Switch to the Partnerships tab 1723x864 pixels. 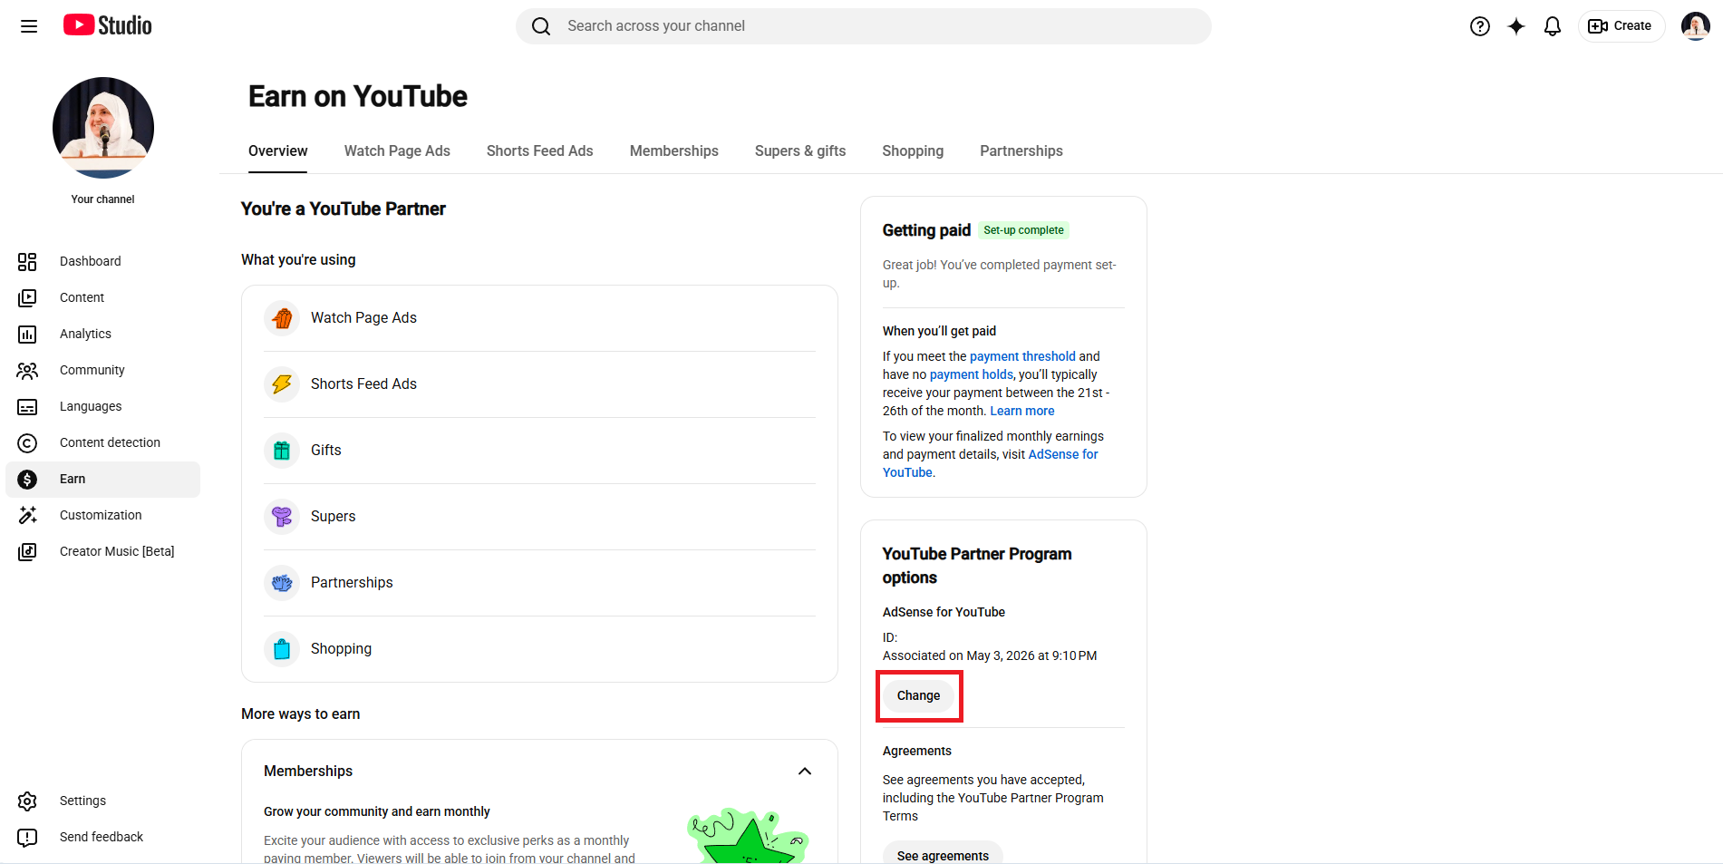[x=1021, y=150]
